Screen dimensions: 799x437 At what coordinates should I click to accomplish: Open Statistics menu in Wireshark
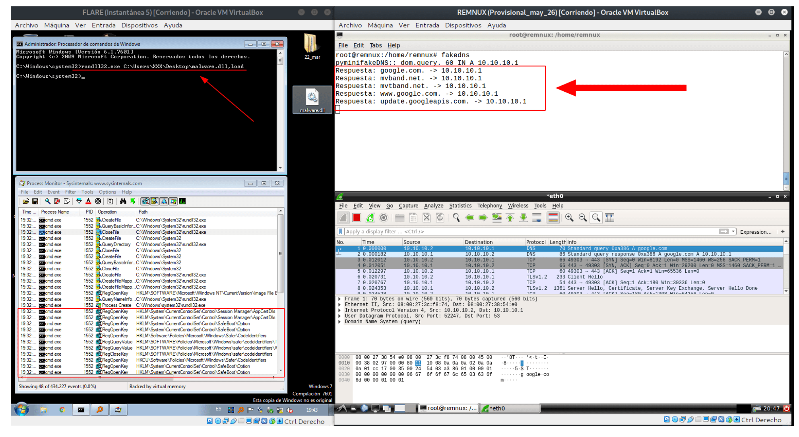(x=460, y=206)
